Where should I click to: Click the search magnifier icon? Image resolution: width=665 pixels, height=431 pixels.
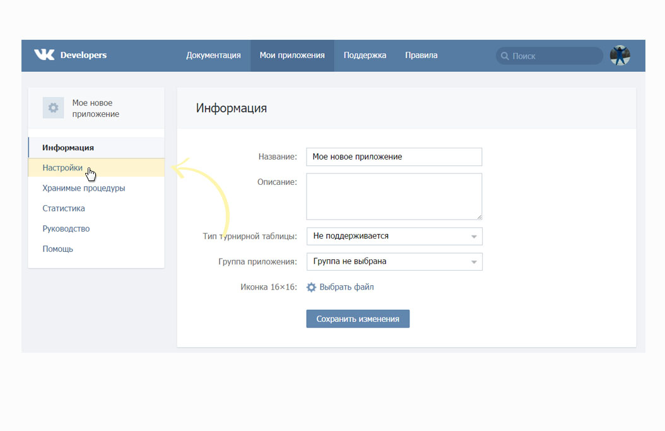(x=505, y=56)
